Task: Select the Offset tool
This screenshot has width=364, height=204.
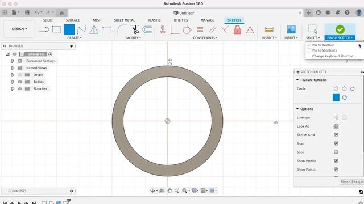Action: tap(147, 29)
